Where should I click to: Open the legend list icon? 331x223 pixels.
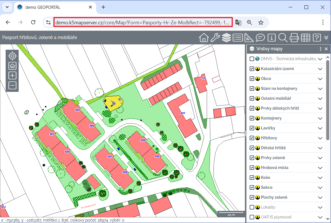238,37
